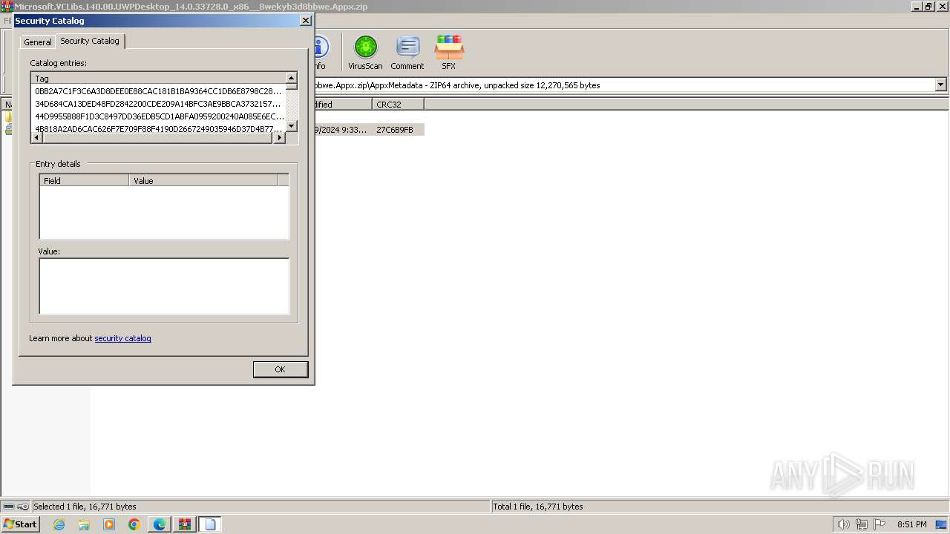Launch Google Chrome from taskbar
Screen dimensions: 950x534
point(134,524)
